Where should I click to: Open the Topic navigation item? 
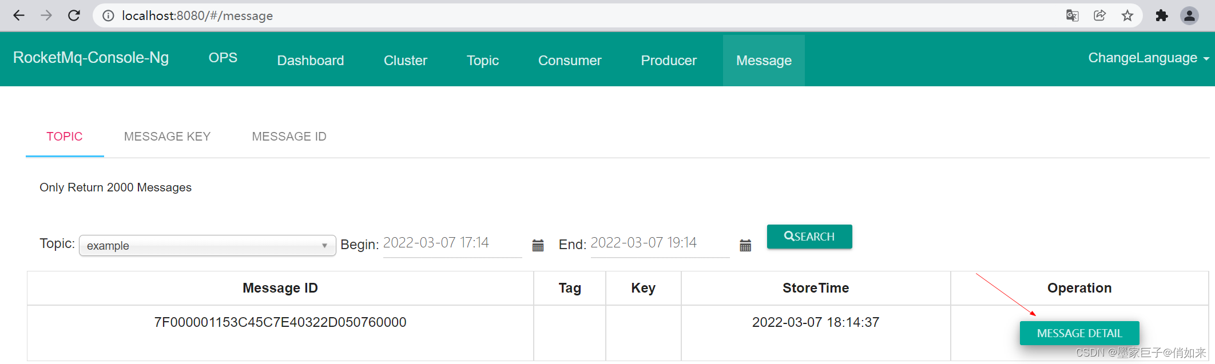coord(483,61)
